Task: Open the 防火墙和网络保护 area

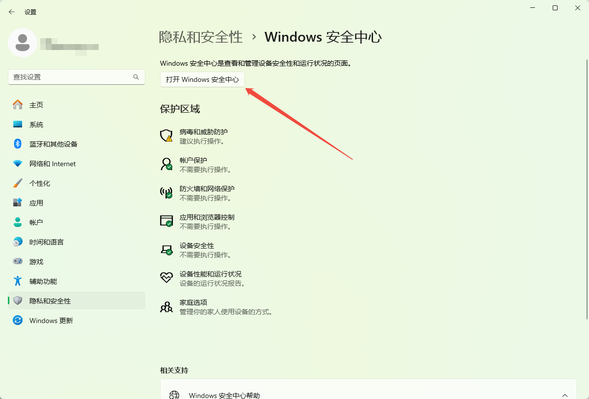Action: (197, 193)
